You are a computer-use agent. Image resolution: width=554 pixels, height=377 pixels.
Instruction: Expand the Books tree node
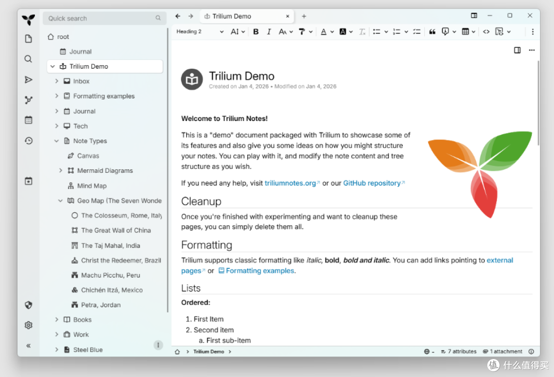pos(56,320)
